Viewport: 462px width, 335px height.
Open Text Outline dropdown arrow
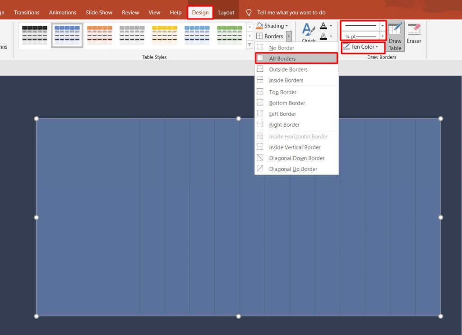click(331, 36)
